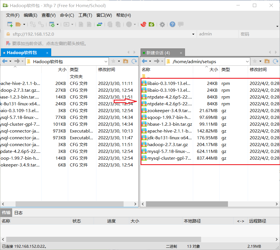Viewport: 280px width, 250px height.
Task: Open the 帮助(H) menu
Action: tap(123, 15)
